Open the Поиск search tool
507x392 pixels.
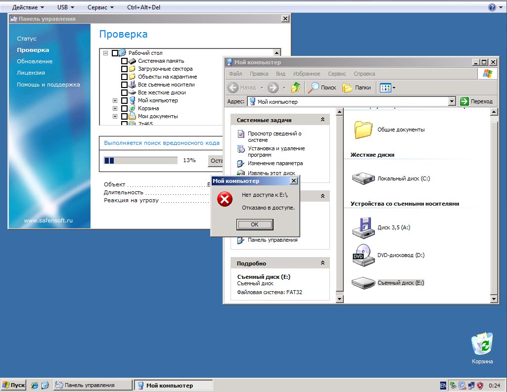pos(322,87)
